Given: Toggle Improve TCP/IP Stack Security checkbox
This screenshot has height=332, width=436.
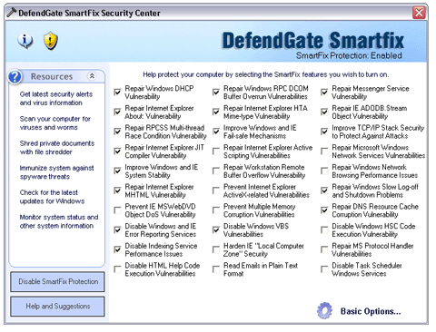Looking at the screenshot, I should point(324,132).
